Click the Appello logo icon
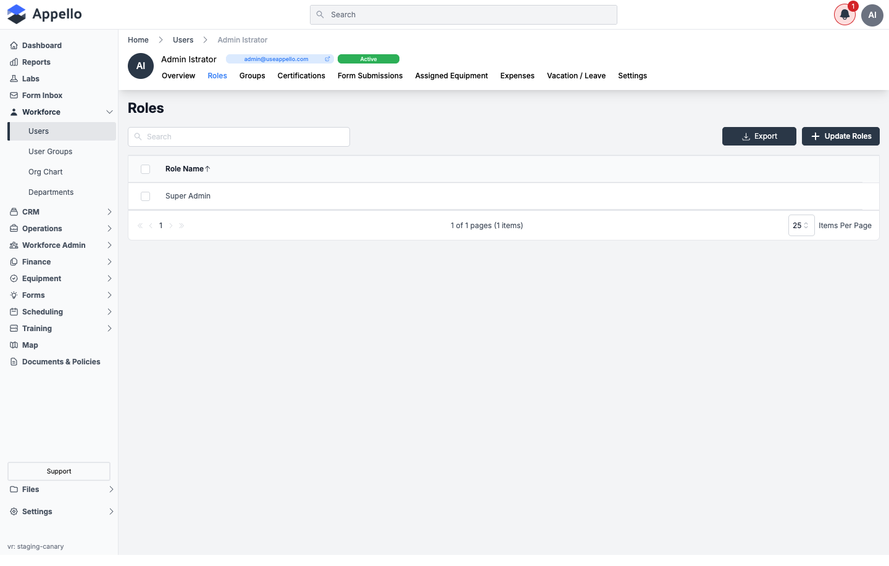Image resolution: width=889 pixels, height=566 pixels. pos(17,14)
